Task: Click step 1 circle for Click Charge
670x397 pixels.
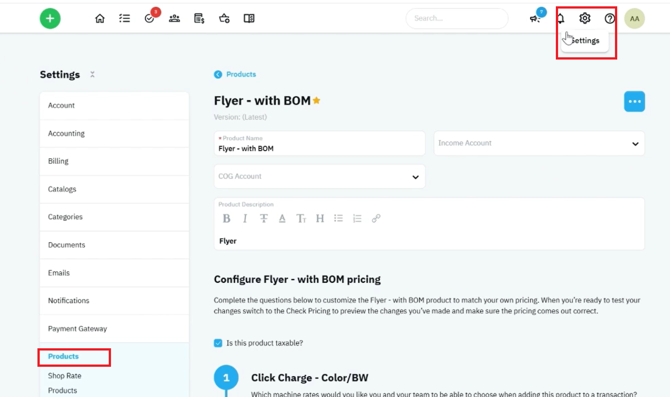Action: pyautogui.click(x=226, y=378)
